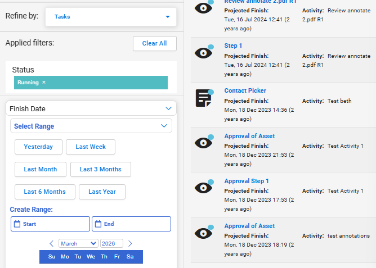Image resolution: width=376 pixels, height=268 pixels.
Task: Click the Contact Picker form icon
Action: pos(204,98)
